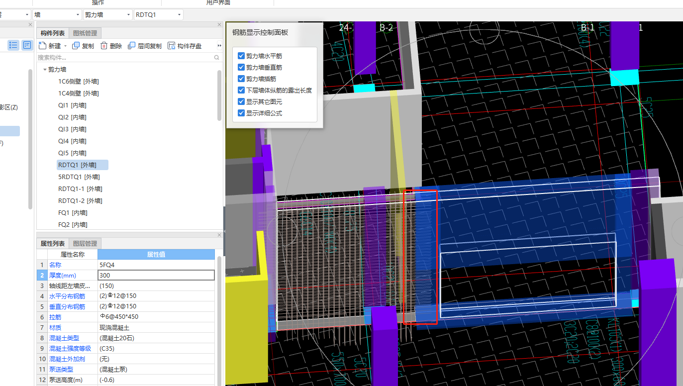Open the 墙 category dropdown
Screen dimensions: 683x386
pyautogui.click(x=57, y=15)
